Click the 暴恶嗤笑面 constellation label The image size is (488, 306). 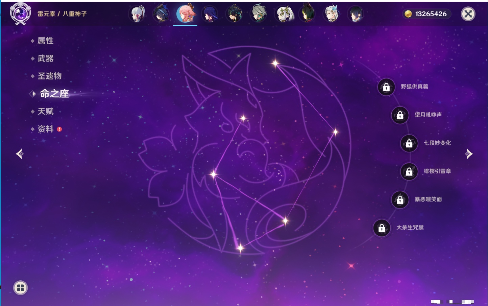coord(428,199)
